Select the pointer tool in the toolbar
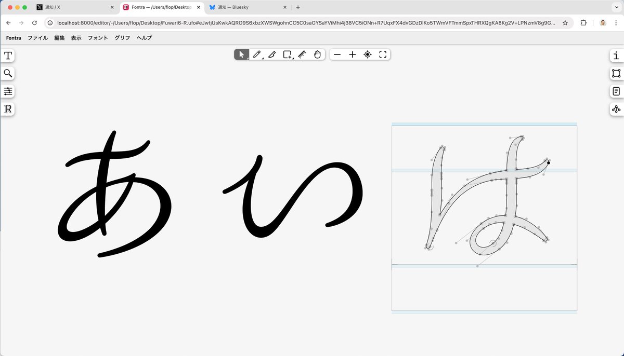The image size is (624, 356). pos(241,54)
